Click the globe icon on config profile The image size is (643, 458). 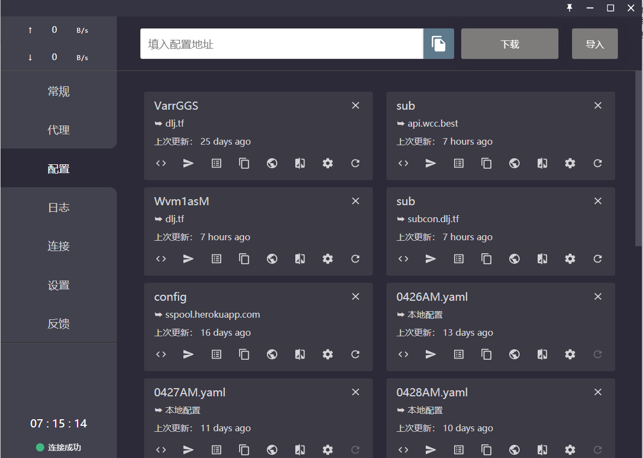tap(272, 354)
